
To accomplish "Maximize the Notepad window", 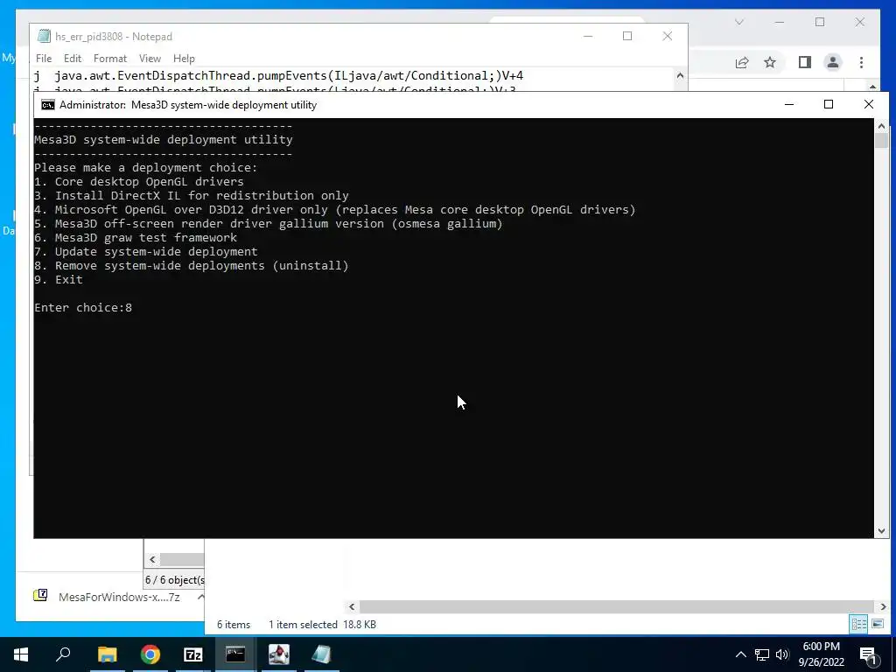I will (627, 36).
